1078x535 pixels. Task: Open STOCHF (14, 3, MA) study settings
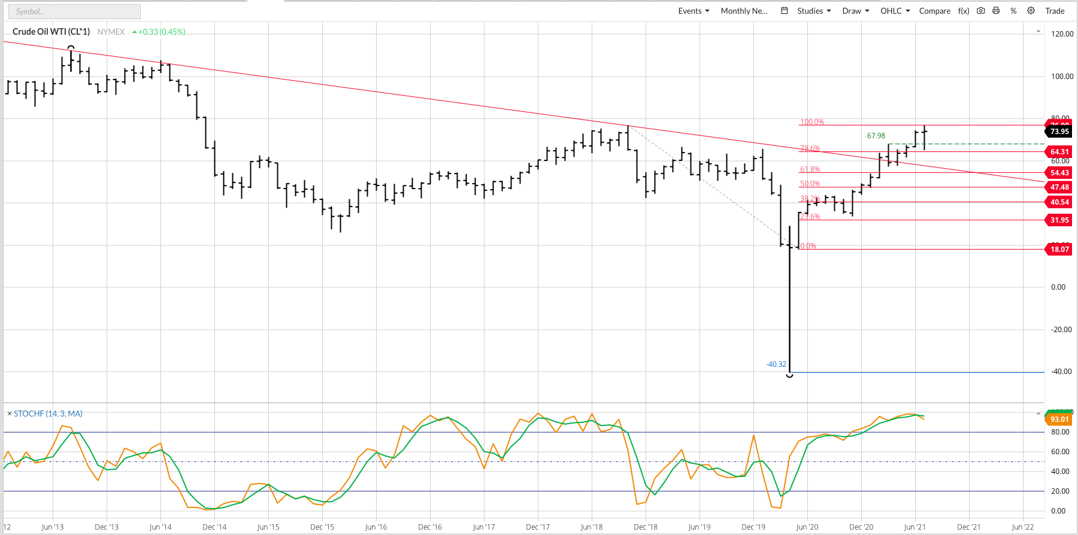point(49,414)
